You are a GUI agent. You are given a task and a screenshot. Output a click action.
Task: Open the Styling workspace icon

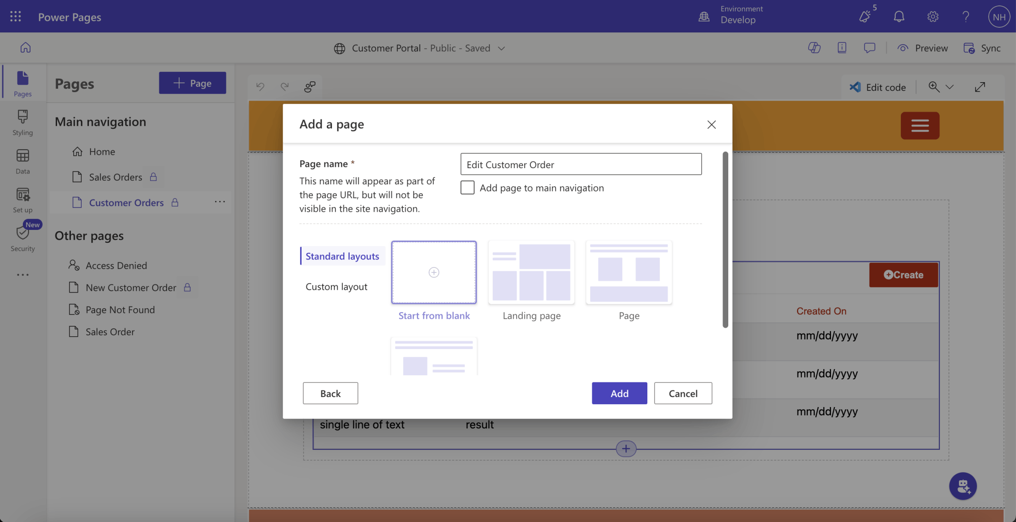[x=22, y=123]
